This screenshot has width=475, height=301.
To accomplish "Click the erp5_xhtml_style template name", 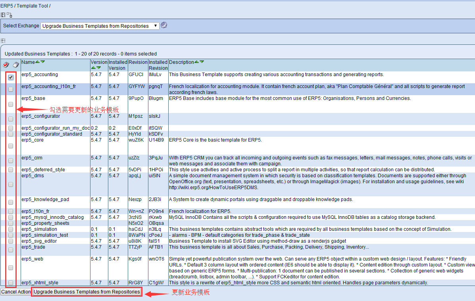I will [40, 282].
